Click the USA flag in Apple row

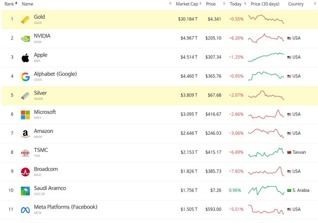click(289, 57)
